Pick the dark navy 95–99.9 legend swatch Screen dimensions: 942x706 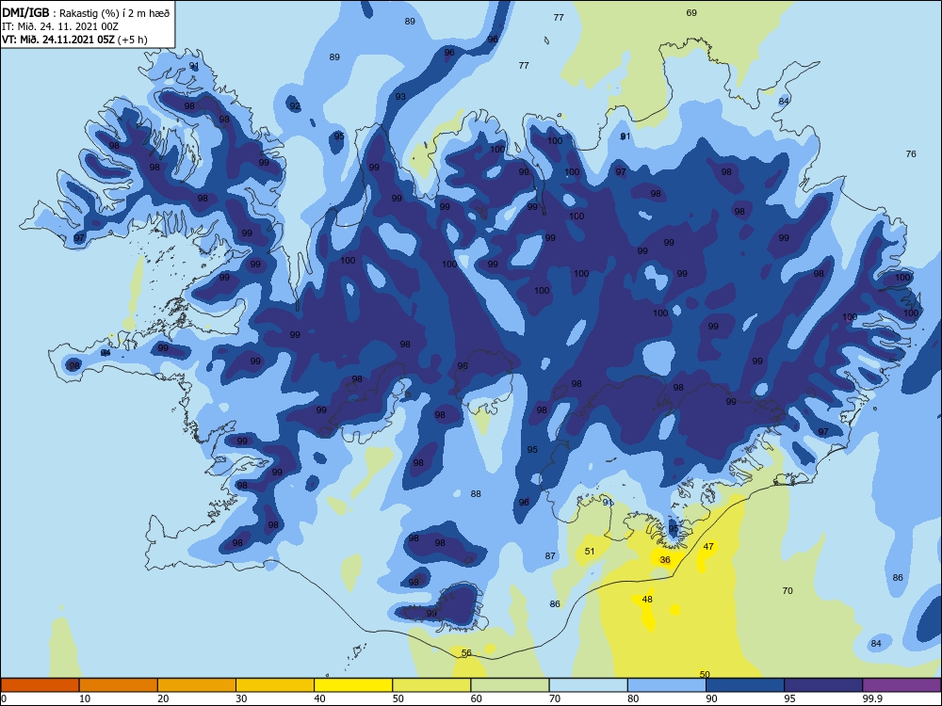click(823, 685)
